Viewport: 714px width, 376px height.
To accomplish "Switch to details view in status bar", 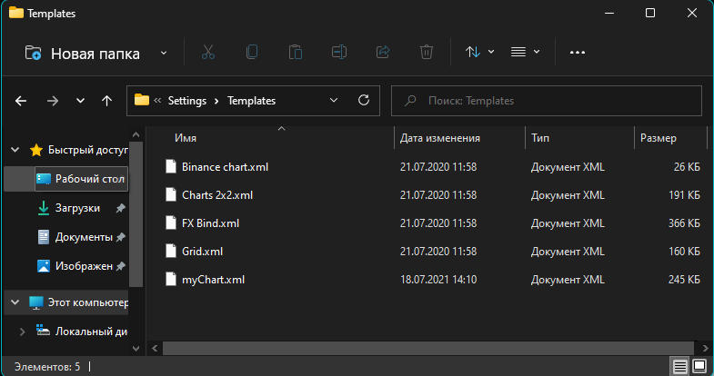I will click(679, 367).
